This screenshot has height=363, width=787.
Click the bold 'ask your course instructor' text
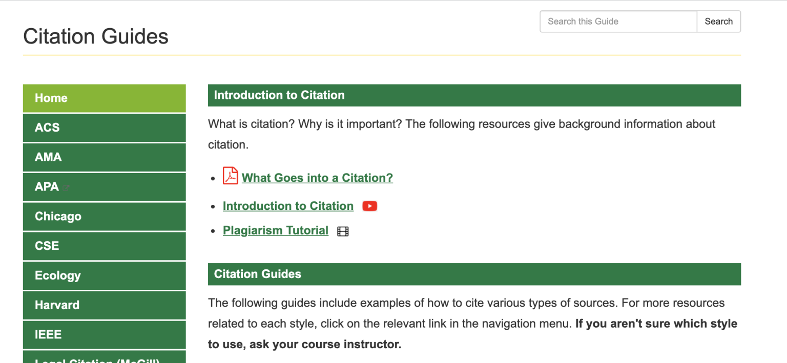pyautogui.click(x=325, y=345)
